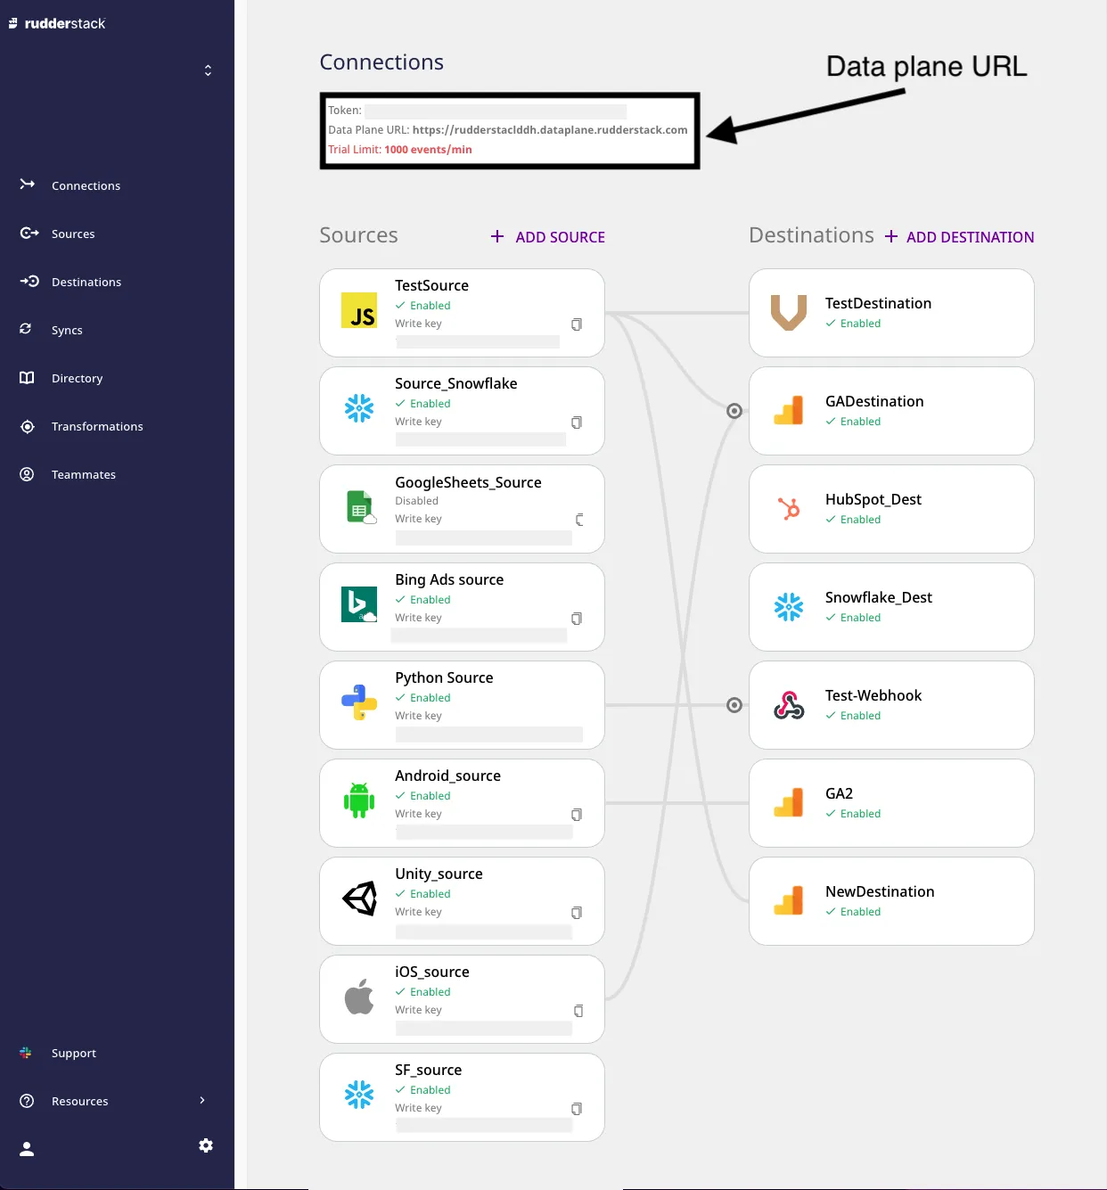
Task: Click the Test-Webhook destination icon
Action: point(789,705)
